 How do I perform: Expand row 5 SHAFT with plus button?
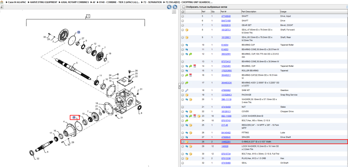pyautogui.click(x=183, y=16)
